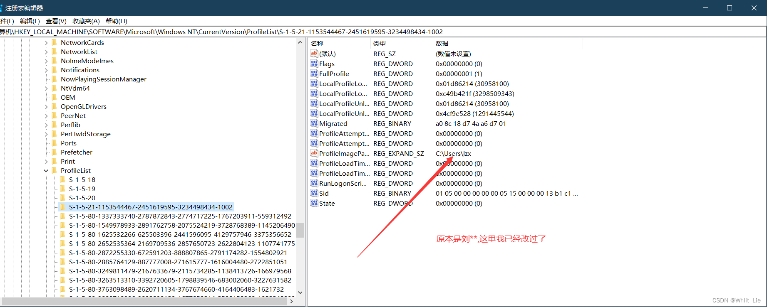The width and height of the screenshot is (767, 307).
Task: Click the Sid binary value icon
Action: pyautogui.click(x=314, y=193)
